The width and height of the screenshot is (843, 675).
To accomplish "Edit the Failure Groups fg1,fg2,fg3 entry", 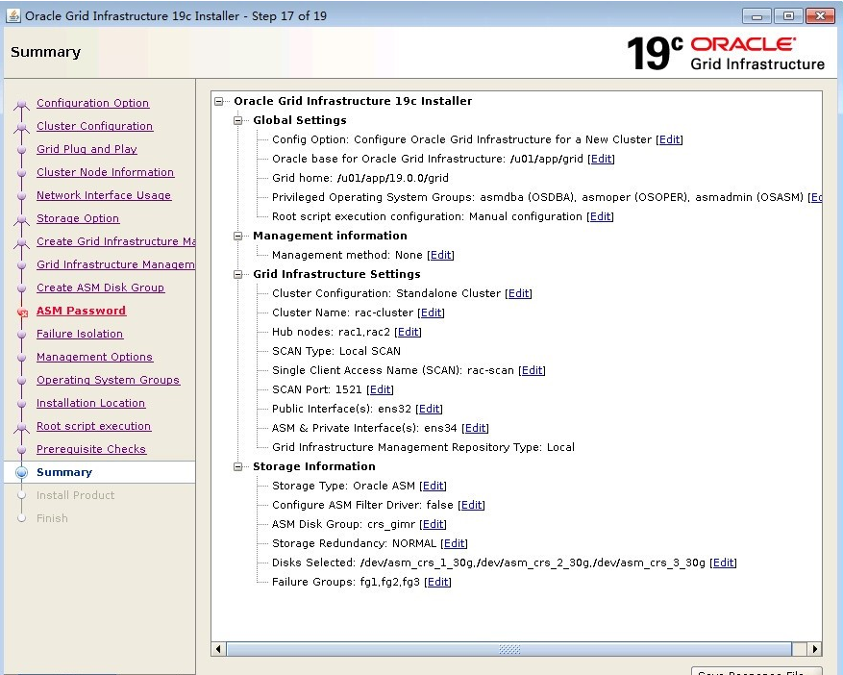I will 437,582.
